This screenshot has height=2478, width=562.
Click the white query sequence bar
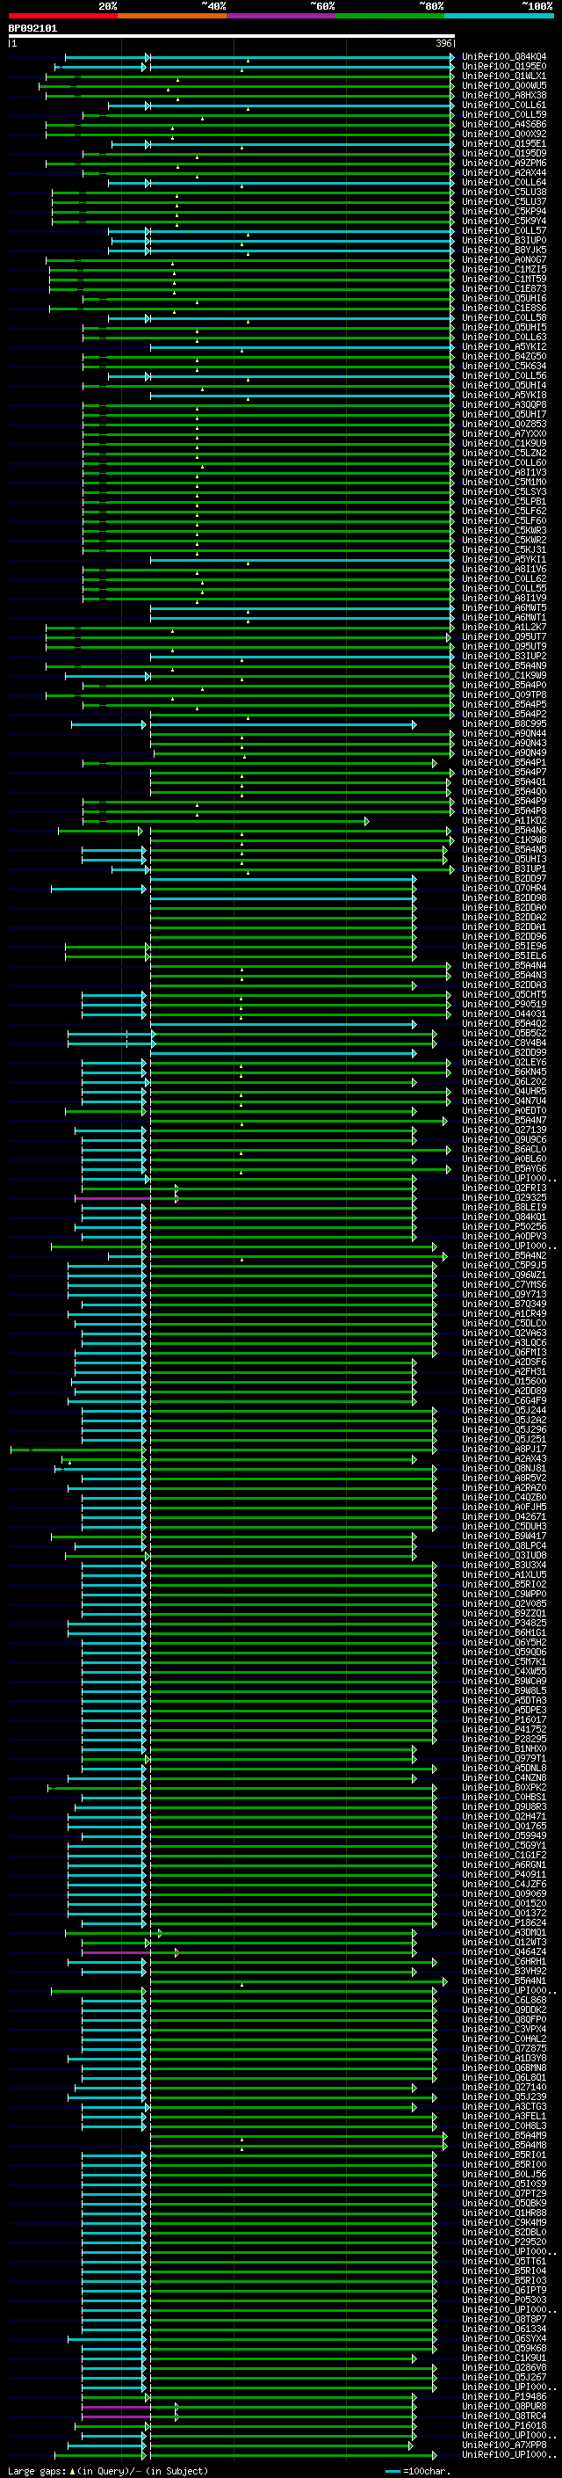(232, 37)
